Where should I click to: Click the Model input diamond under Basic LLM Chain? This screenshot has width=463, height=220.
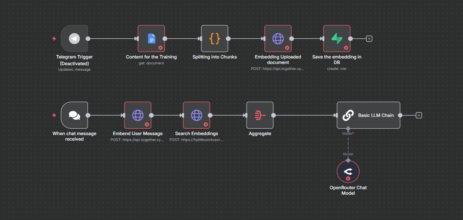(x=348, y=129)
